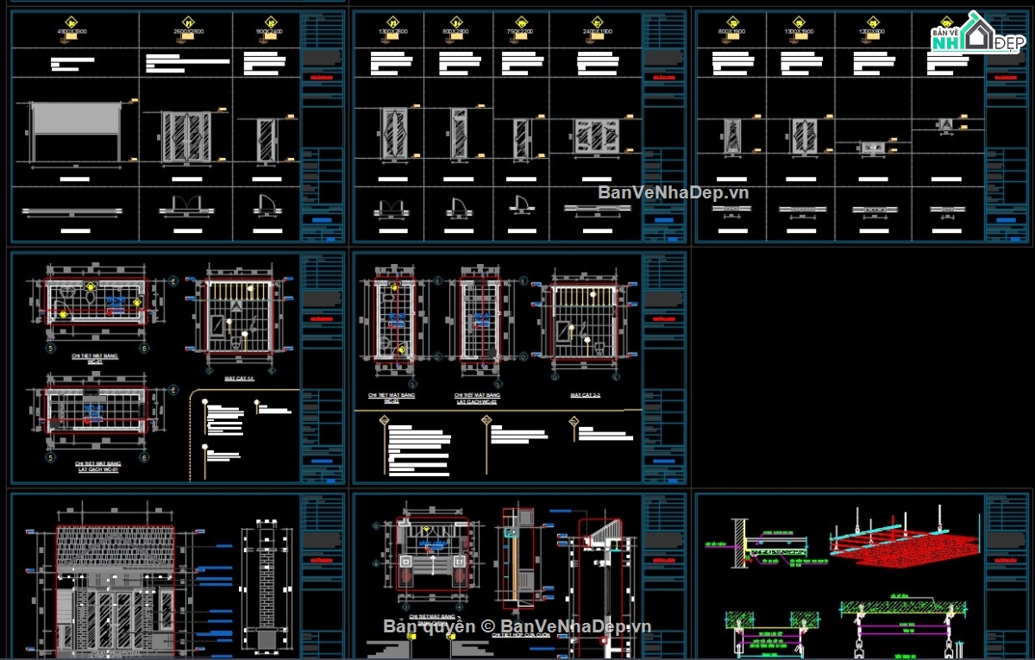Click the yellow diamond tag above 1200X600

coord(873,22)
